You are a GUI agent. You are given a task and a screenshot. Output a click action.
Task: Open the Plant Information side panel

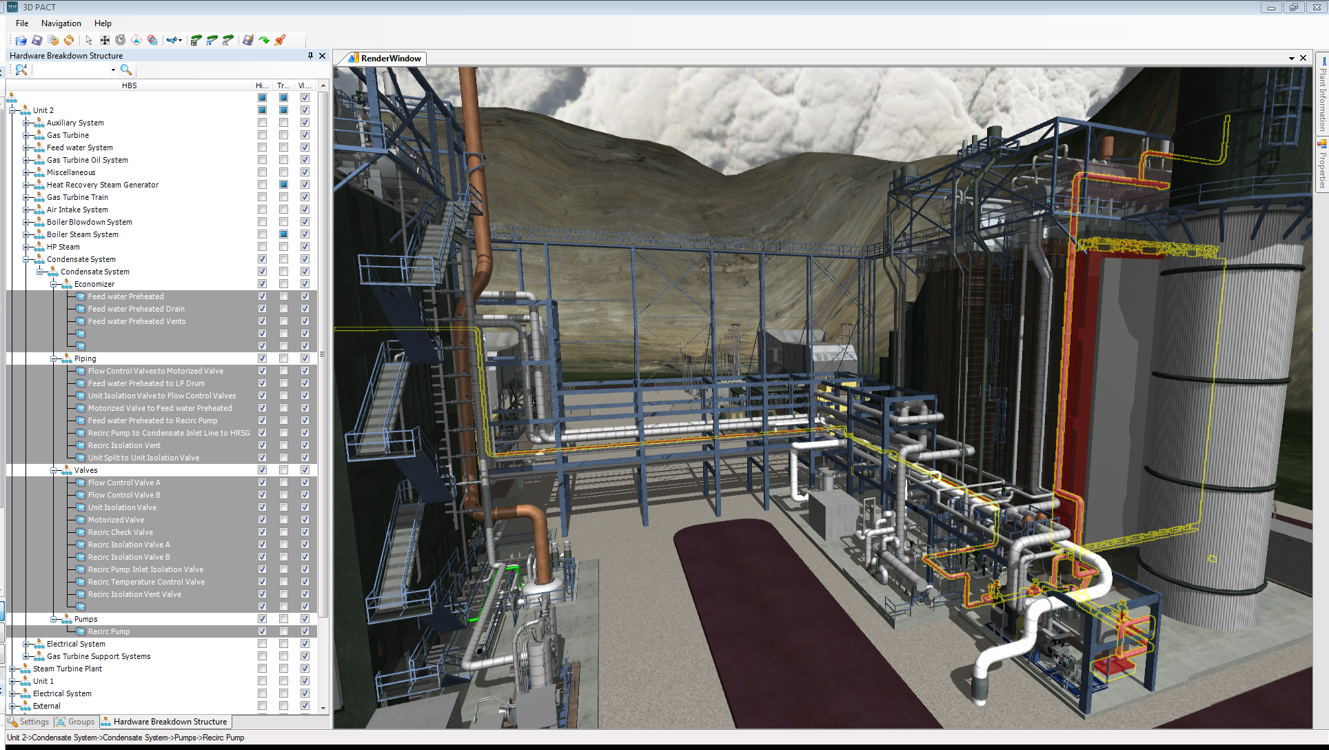pos(1322,97)
